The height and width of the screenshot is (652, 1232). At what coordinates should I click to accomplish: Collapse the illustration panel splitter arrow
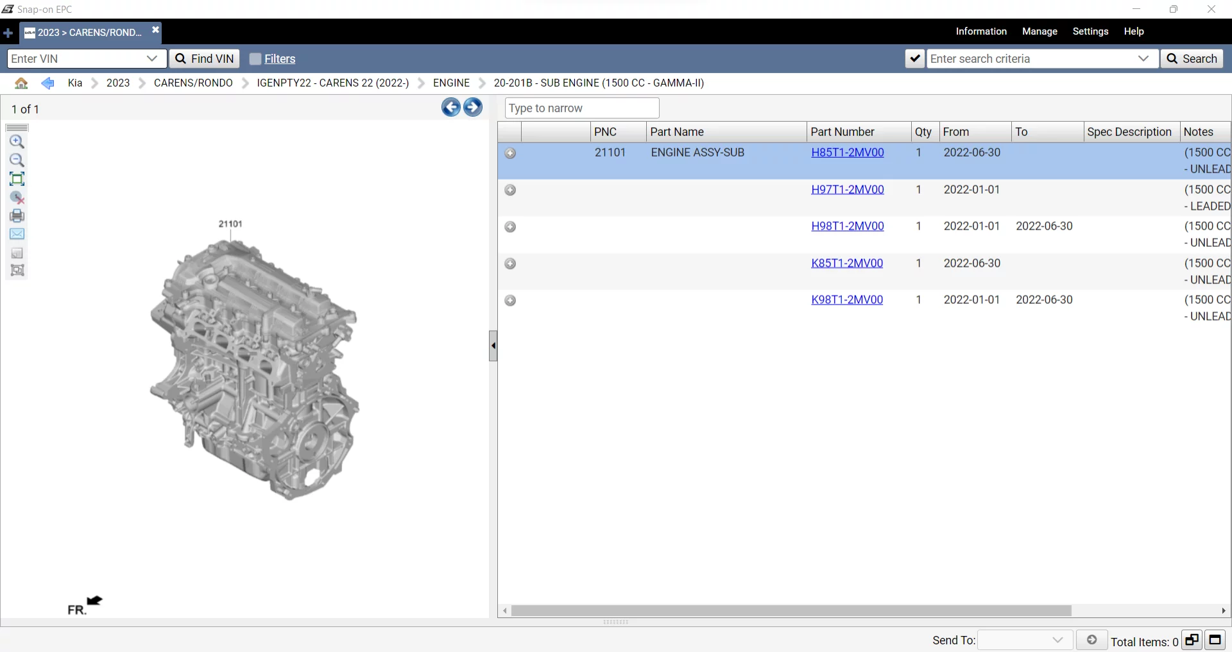coord(493,346)
